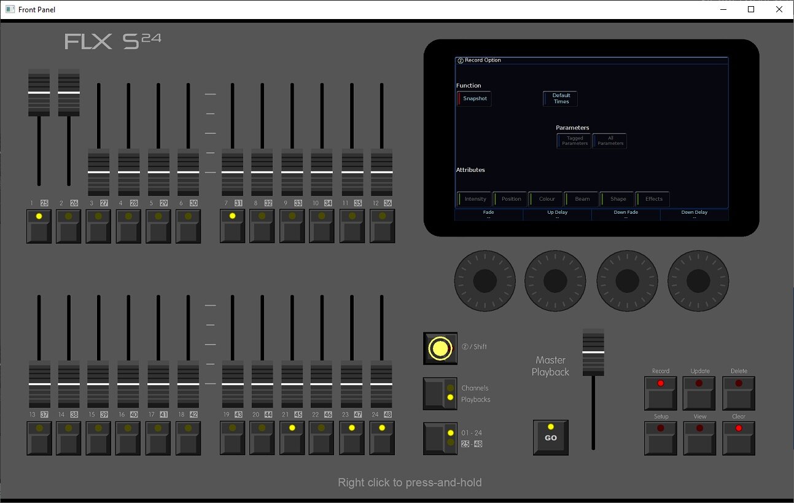Click the Down Fade encoder label
The height and width of the screenshot is (503, 794).
pos(626,214)
